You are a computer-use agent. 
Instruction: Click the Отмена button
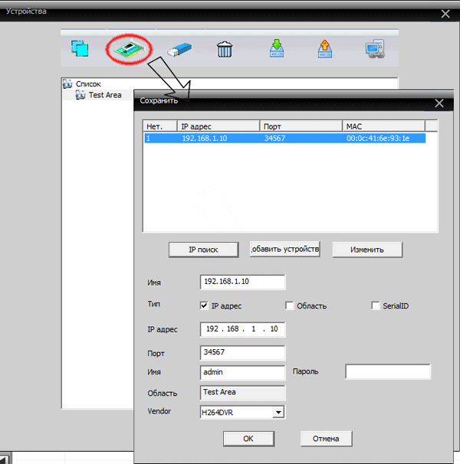point(326,439)
